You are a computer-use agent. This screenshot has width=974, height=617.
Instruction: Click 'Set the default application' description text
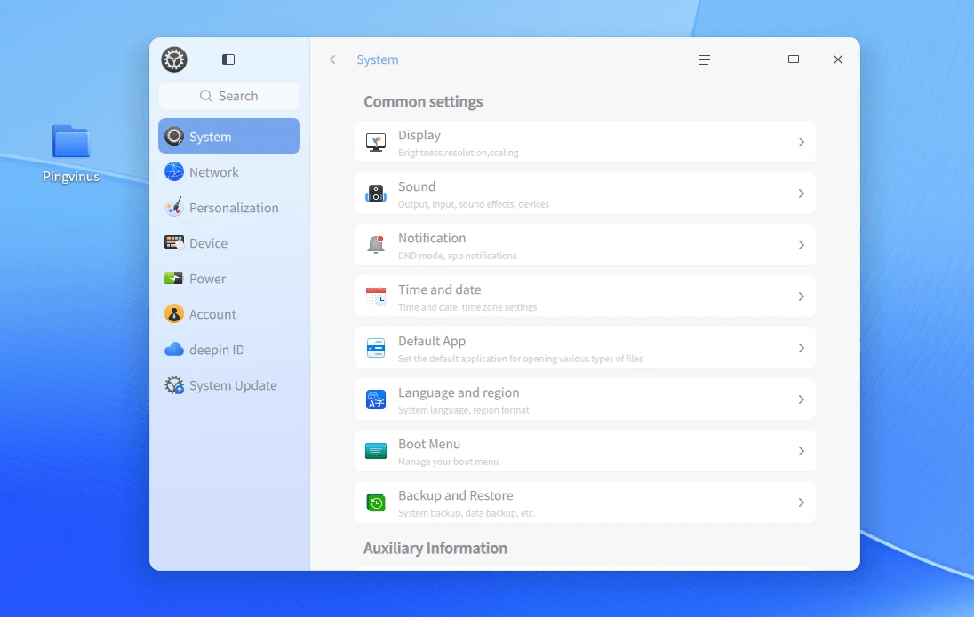coord(521,359)
